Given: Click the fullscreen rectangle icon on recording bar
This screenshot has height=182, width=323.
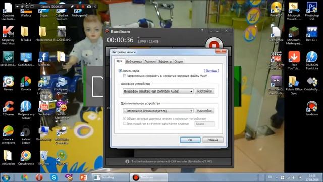Looking at the screenshot, I should click(32, 7).
